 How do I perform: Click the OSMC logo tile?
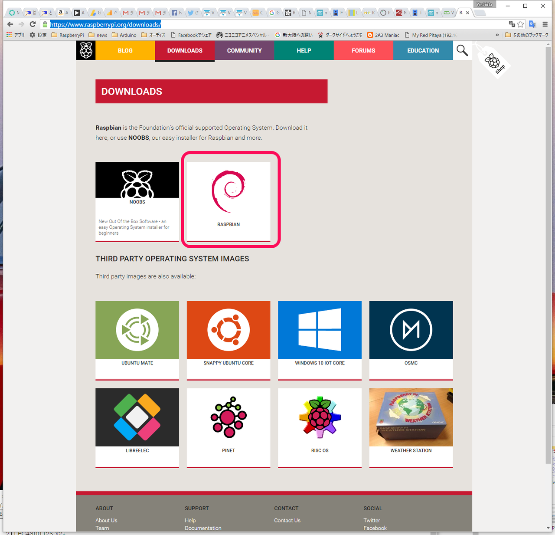pyautogui.click(x=411, y=330)
